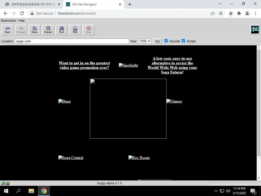Screen dimensions: 261x196
Task: Close the MY ISYS tab
Action: point(59,4)
